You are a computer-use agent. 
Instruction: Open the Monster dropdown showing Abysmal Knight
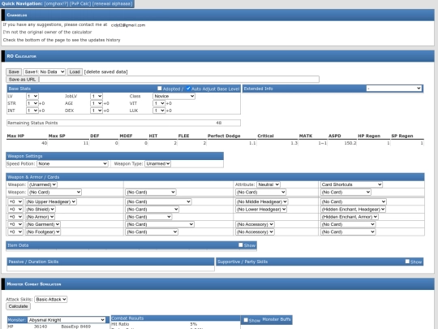pyautogui.click(x=67, y=320)
